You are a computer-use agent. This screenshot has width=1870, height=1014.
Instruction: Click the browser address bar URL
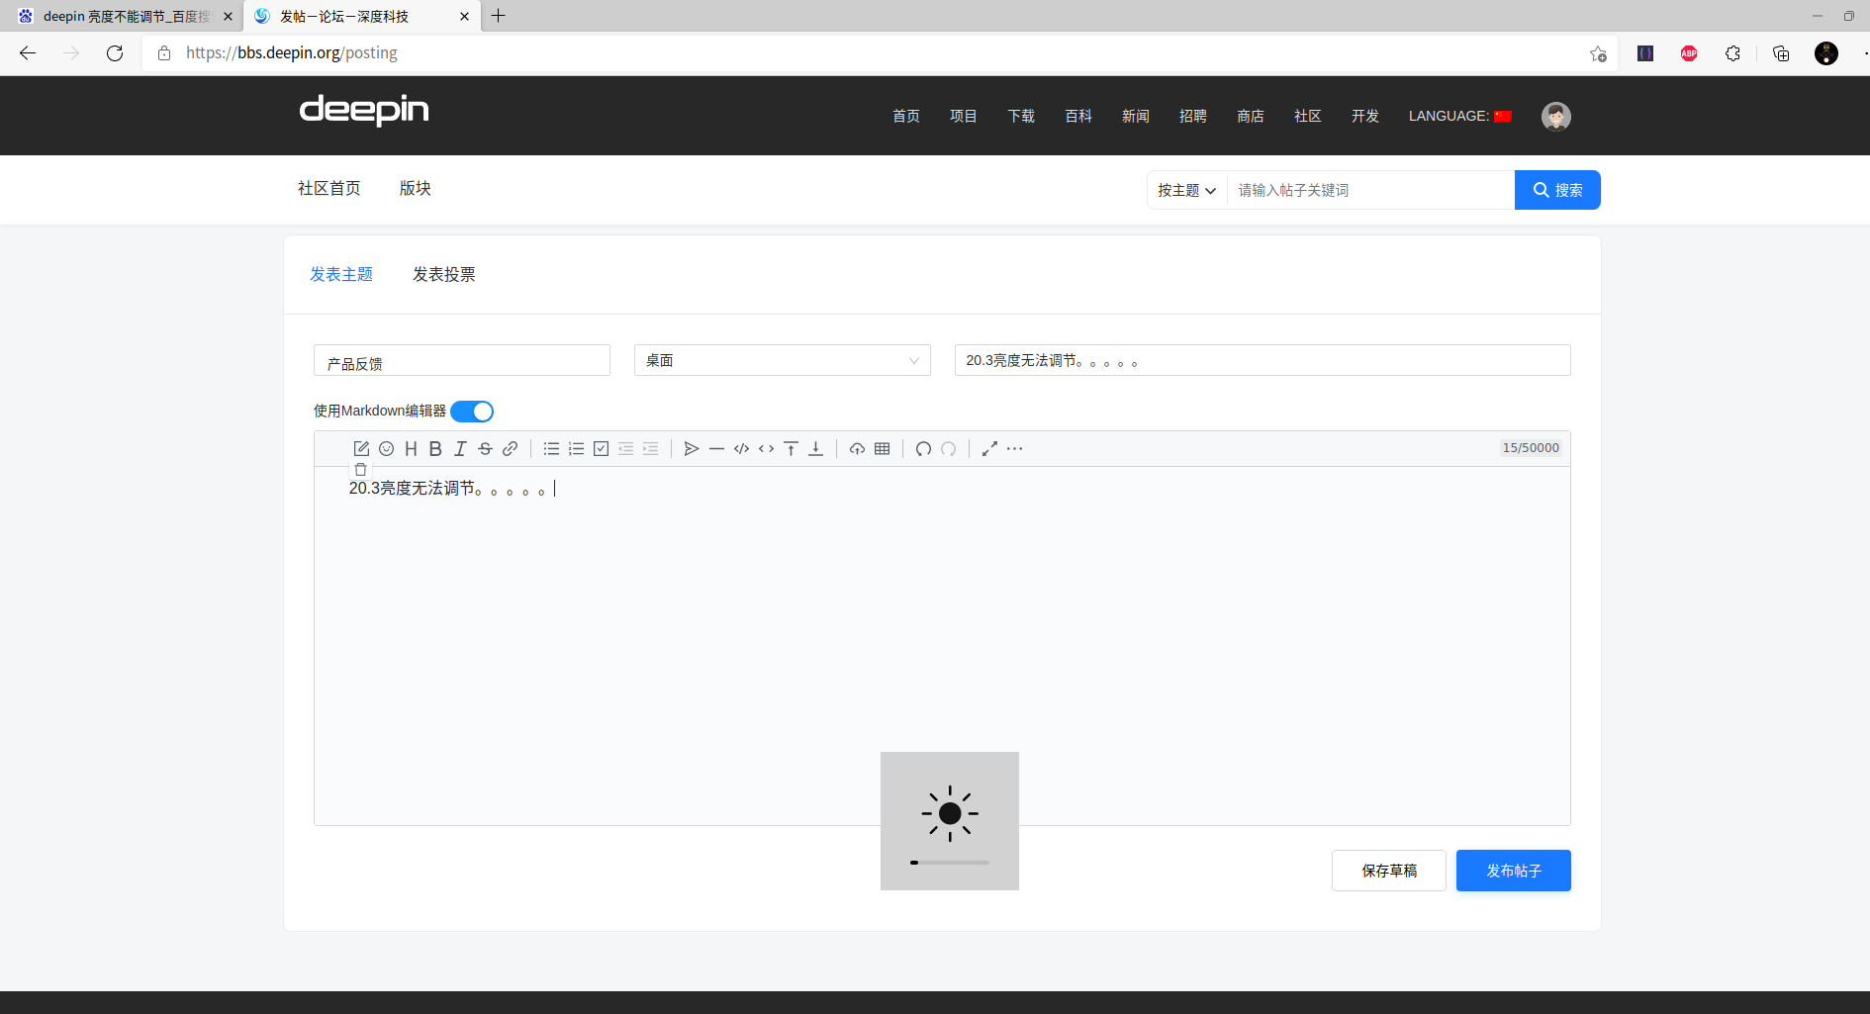click(x=292, y=53)
